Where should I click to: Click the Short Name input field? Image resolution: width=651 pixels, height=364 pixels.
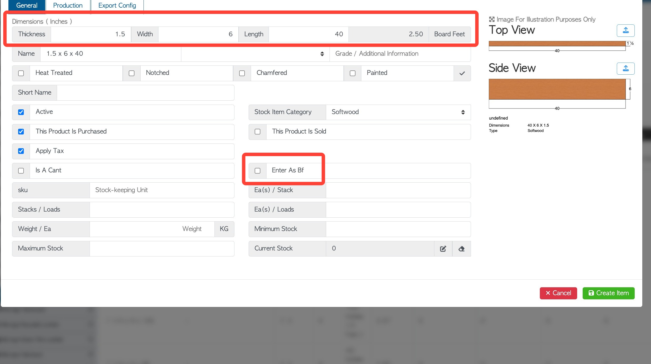point(145,93)
